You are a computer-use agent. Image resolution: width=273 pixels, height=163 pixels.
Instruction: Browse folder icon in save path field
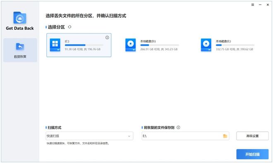(x=225, y=136)
